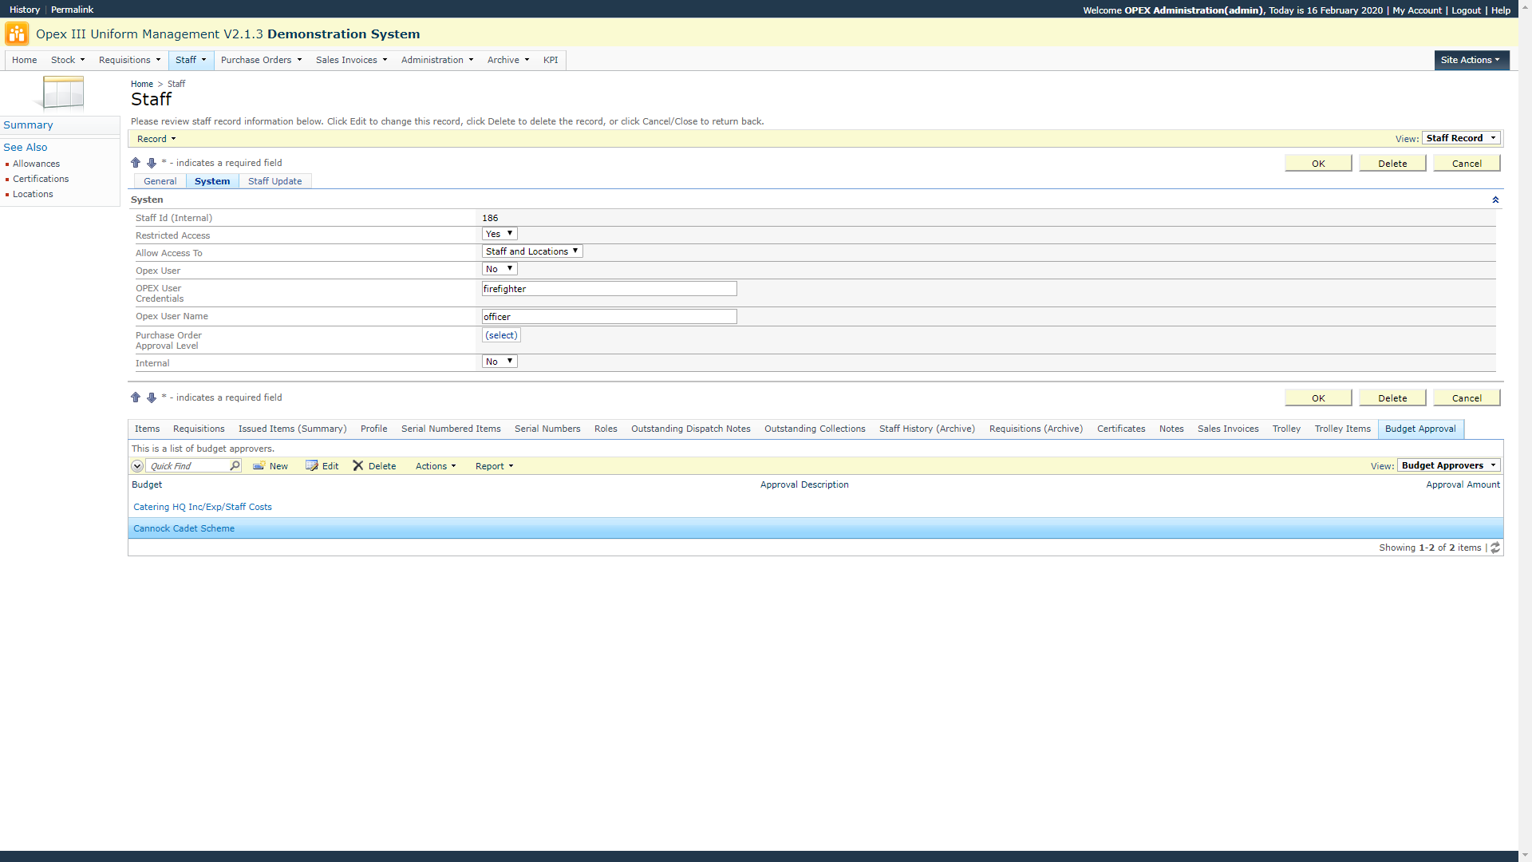Click the Quick Find magnifier icon
The height and width of the screenshot is (862, 1532).
pyautogui.click(x=235, y=465)
